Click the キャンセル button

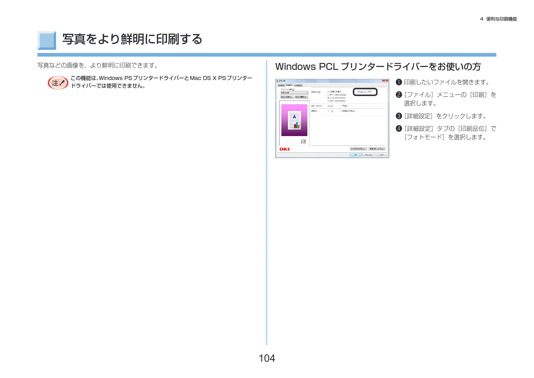(368, 155)
